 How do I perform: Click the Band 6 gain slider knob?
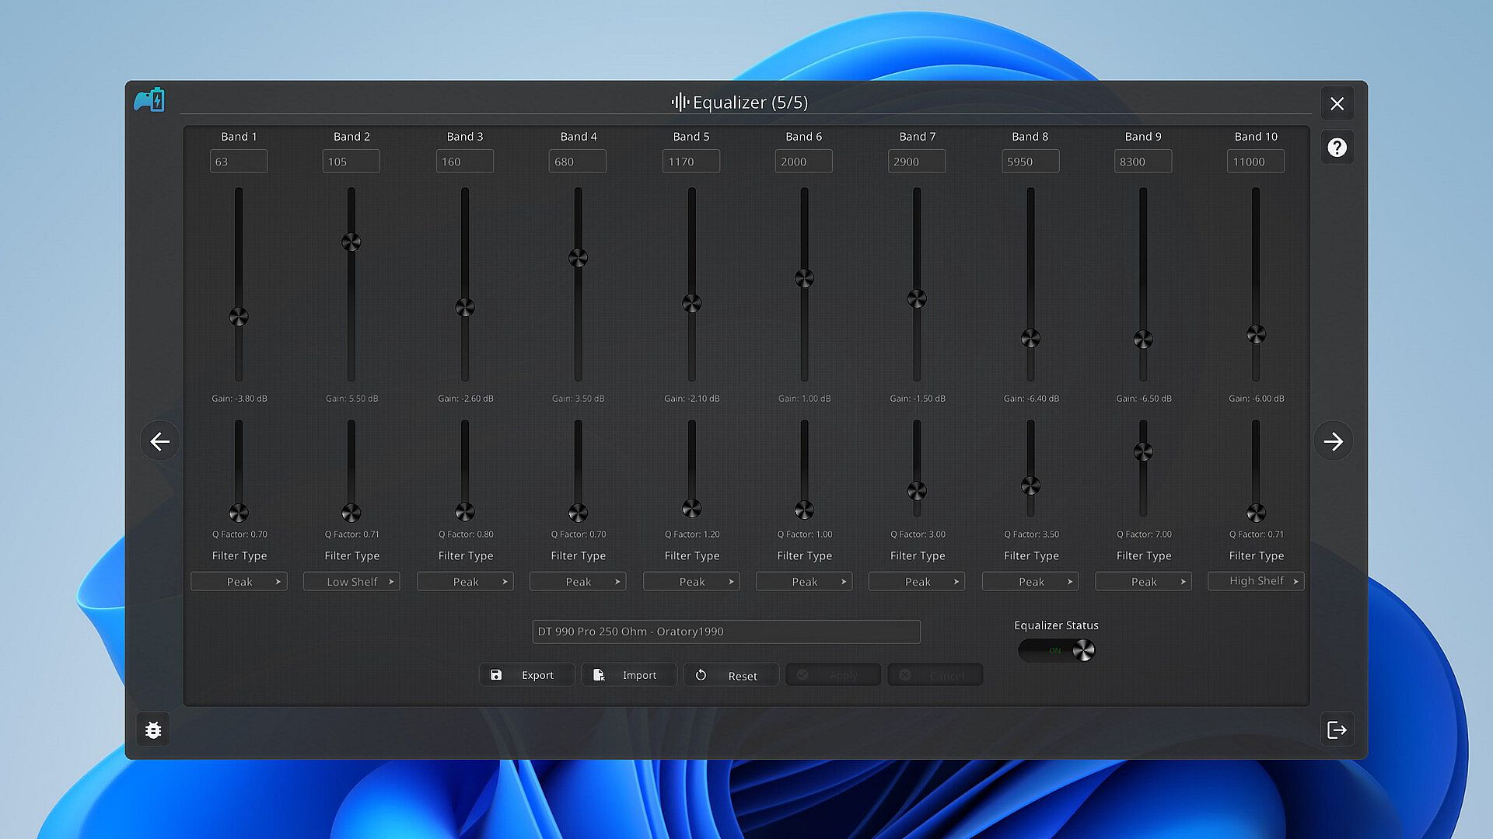(804, 278)
